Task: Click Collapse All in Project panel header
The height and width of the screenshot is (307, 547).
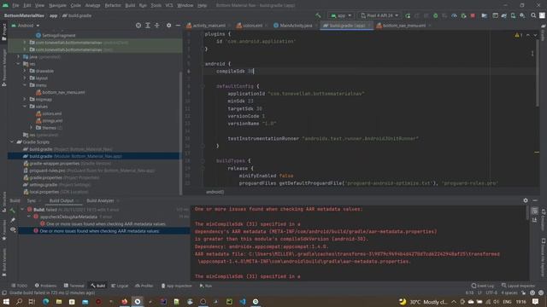Action: click(x=157, y=26)
